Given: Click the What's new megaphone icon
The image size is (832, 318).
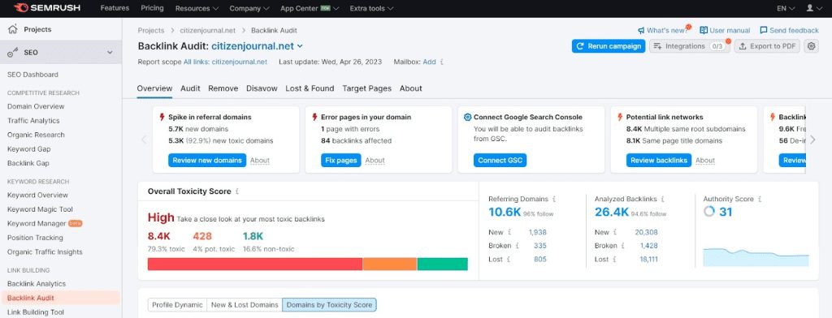Looking at the screenshot, I should point(641,30).
